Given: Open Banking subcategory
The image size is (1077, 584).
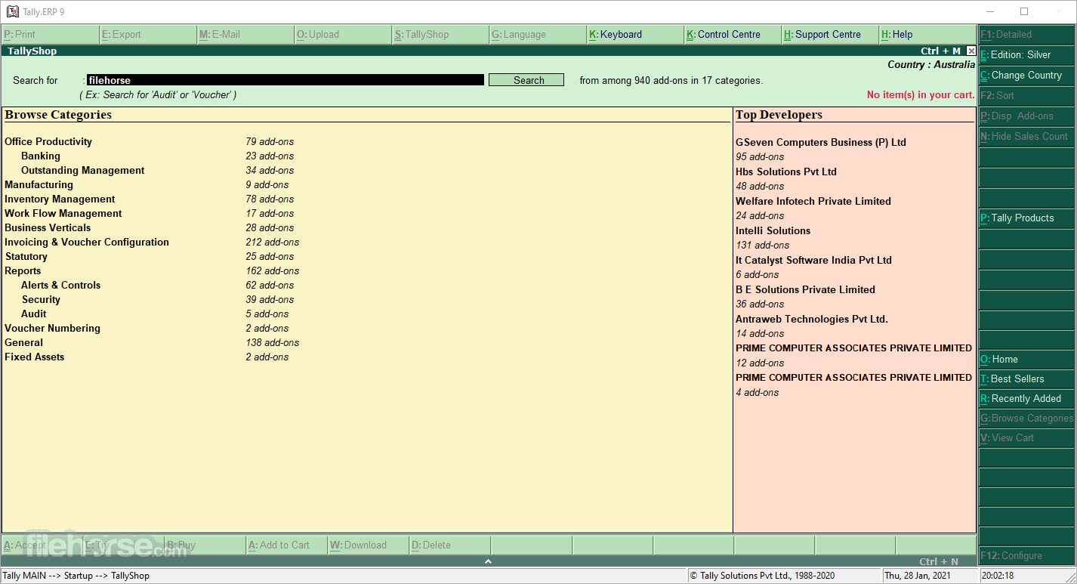Looking at the screenshot, I should 41,156.
